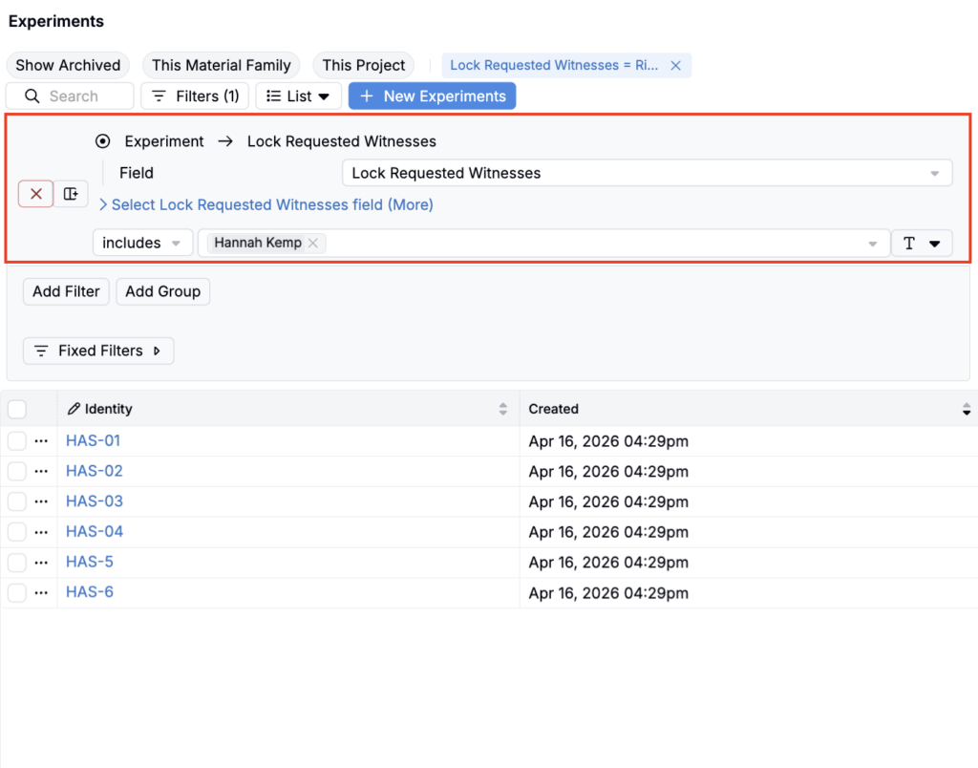
Task: Open the three-dot menu for HAS-04
Action: (x=41, y=532)
